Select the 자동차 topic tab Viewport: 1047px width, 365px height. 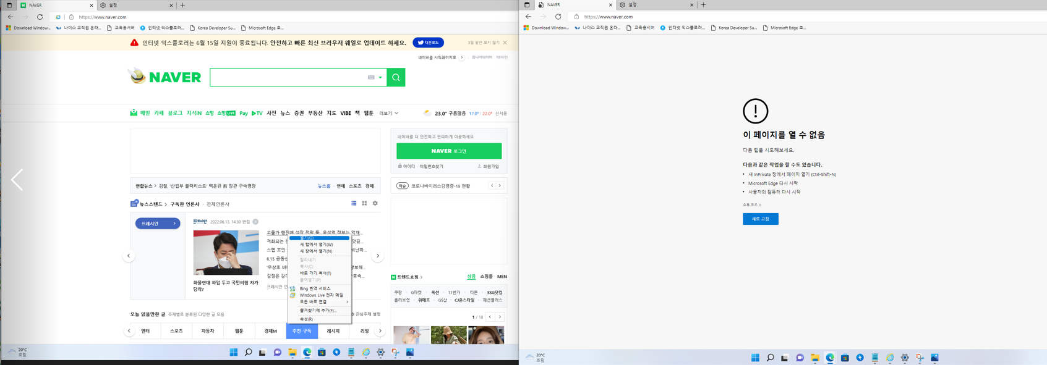tap(208, 331)
